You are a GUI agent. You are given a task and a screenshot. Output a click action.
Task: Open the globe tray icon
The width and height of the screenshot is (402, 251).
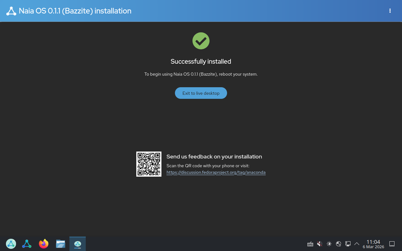(339, 244)
